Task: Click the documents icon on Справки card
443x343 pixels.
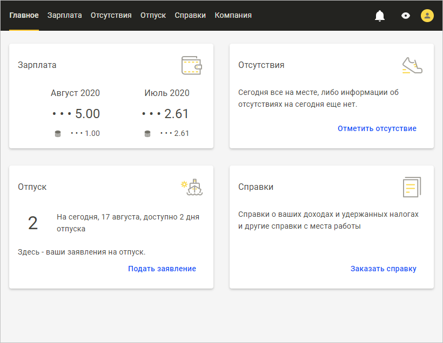Action: coord(412,187)
